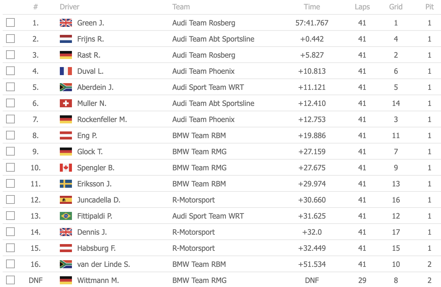Open driver link Rockenfeller M.
Screen dimensions: 441x287
tap(102, 119)
